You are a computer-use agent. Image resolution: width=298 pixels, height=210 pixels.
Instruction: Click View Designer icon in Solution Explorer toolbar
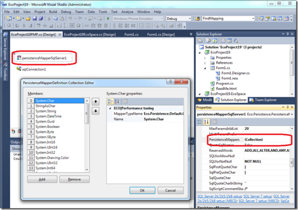coord(229,41)
